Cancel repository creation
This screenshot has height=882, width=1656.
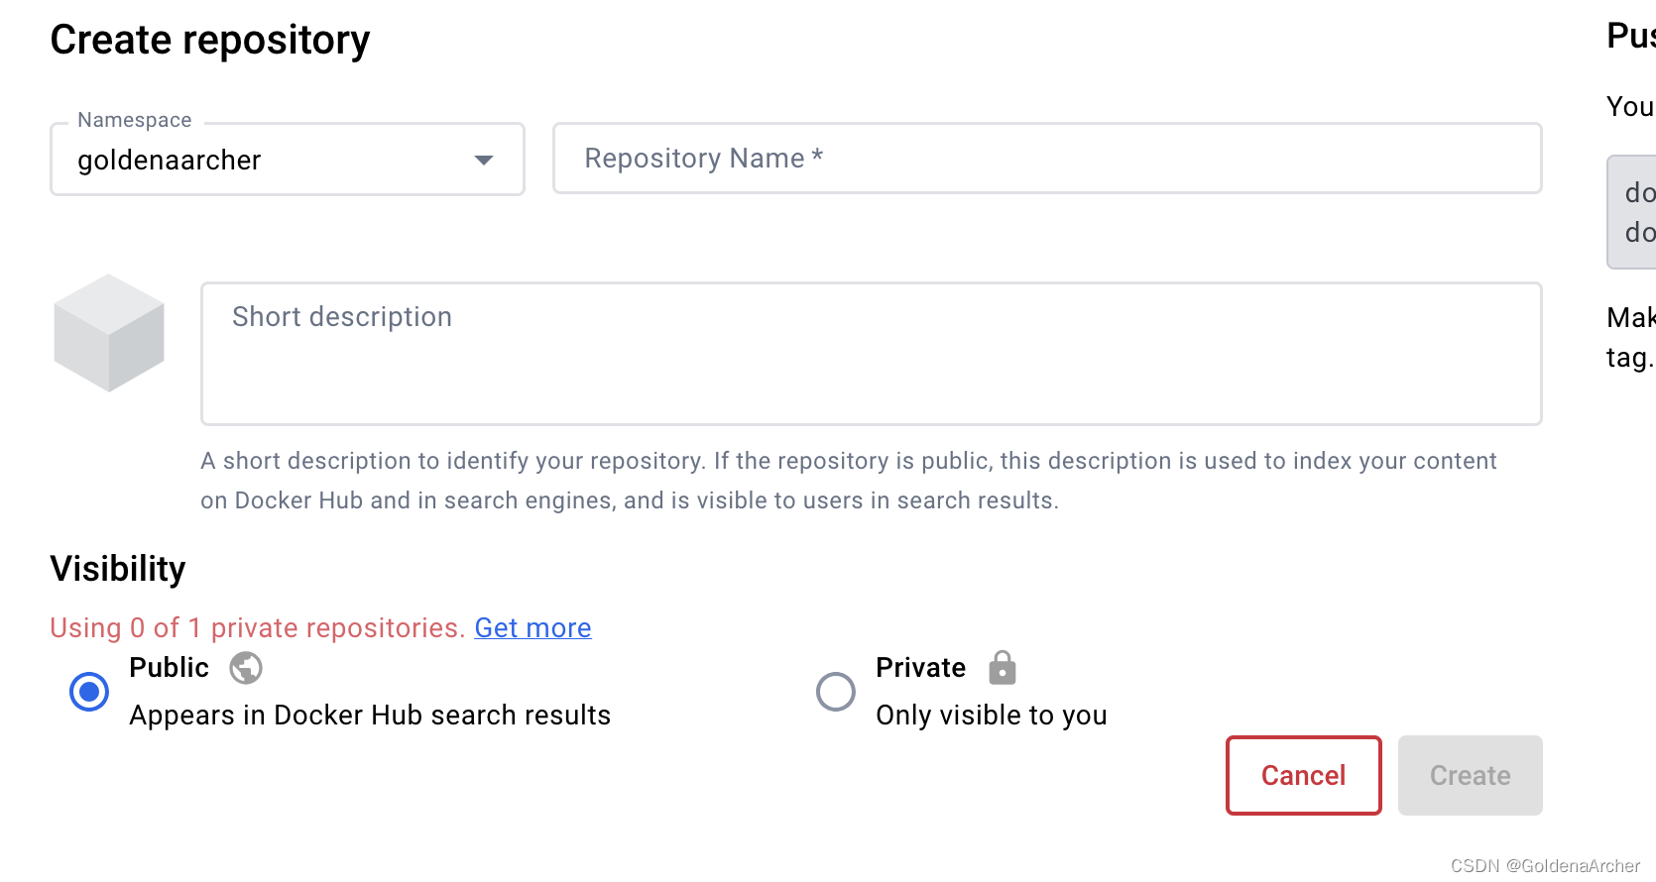pos(1304,775)
